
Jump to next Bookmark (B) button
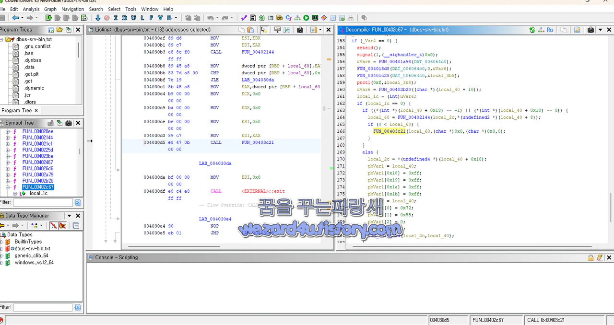(x=169, y=18)
